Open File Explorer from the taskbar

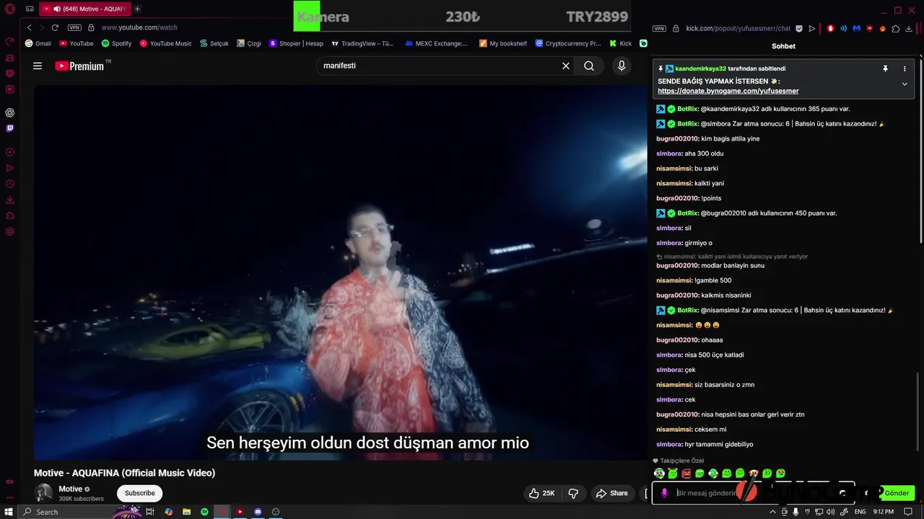pyautogui.click(x=186, y=512)
